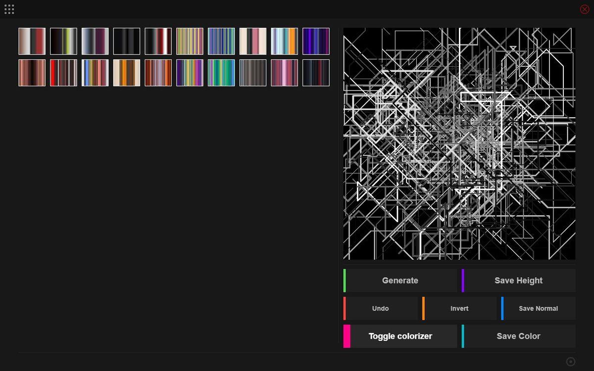Choose the deep purple-blue gradient swatch
Image resolution: width=594 pixels, height=371 pixels.
[x=316, y=41]
